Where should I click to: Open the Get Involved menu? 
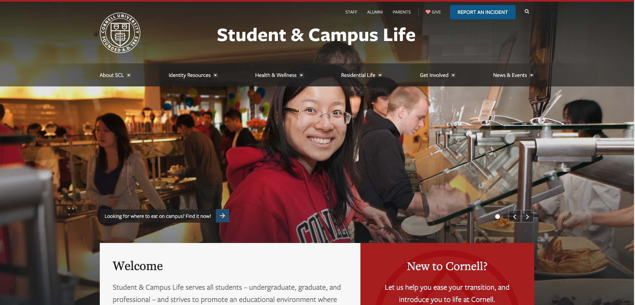(x=437, y=75)
